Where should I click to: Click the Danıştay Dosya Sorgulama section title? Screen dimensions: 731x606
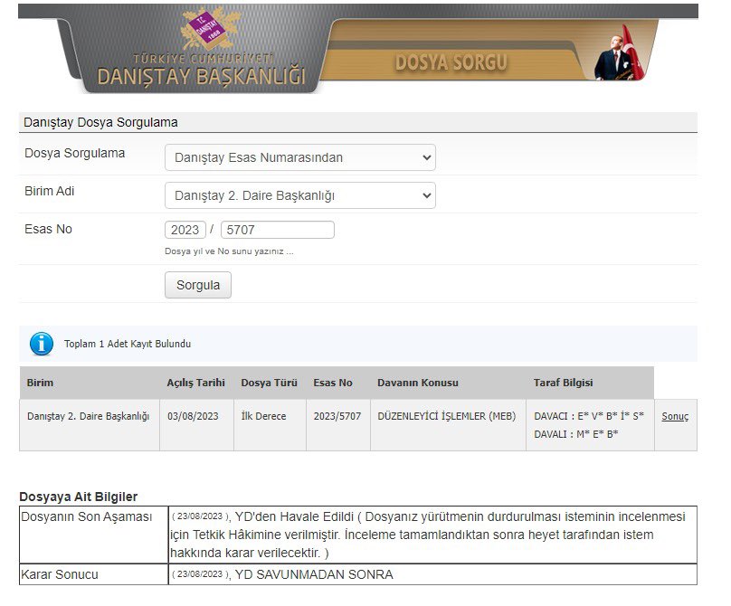100,123
